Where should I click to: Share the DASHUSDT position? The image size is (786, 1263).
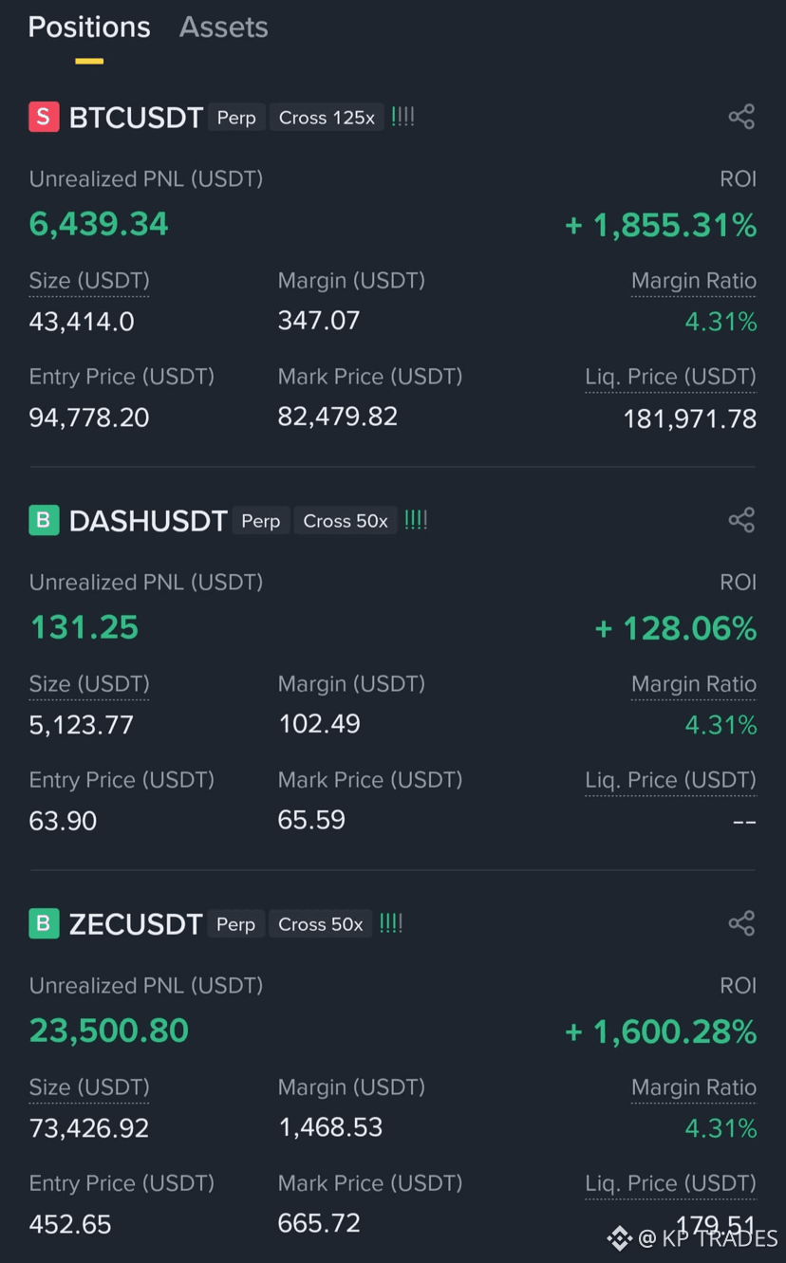click(741, 520)
